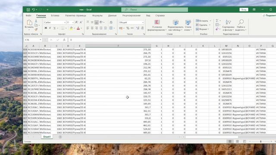Click Increase Decimal icon

tap(138, 28)
